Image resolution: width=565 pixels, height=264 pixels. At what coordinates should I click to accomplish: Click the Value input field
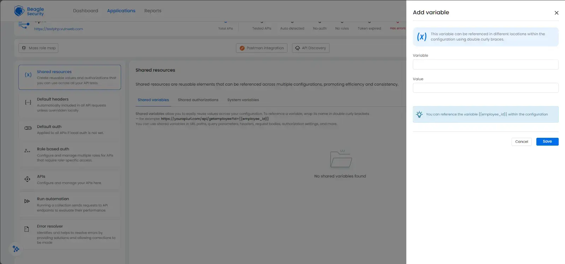click(x=485, y=88)
